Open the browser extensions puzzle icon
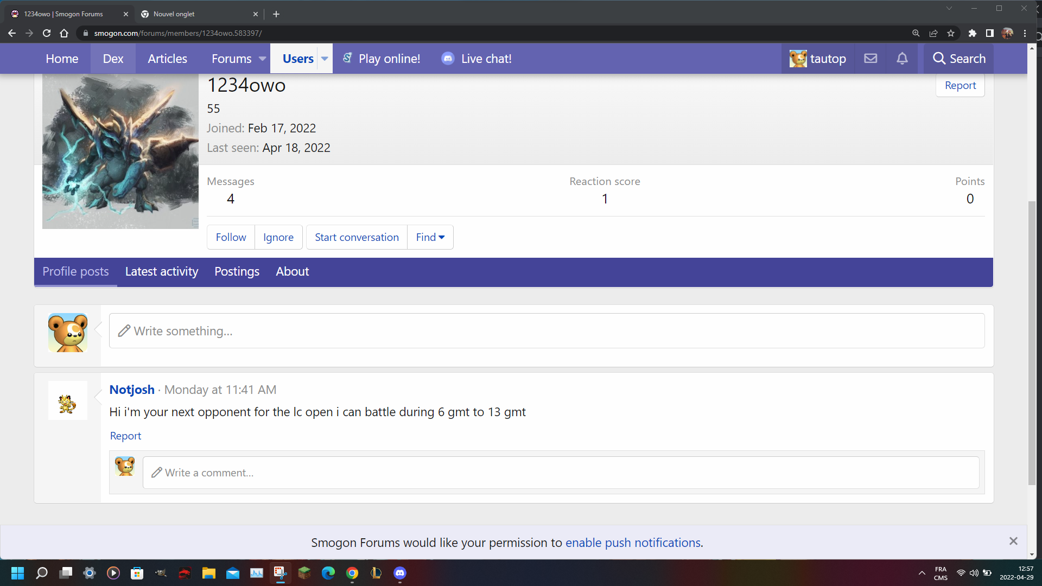Viewport: 1042px width, 586px height. (972, 33)
